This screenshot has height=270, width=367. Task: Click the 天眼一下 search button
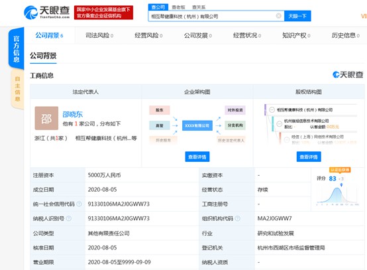[297, 16]
